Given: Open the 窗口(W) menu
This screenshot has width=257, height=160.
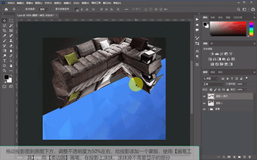Looking at the screenshot, I should coord(107,3).
